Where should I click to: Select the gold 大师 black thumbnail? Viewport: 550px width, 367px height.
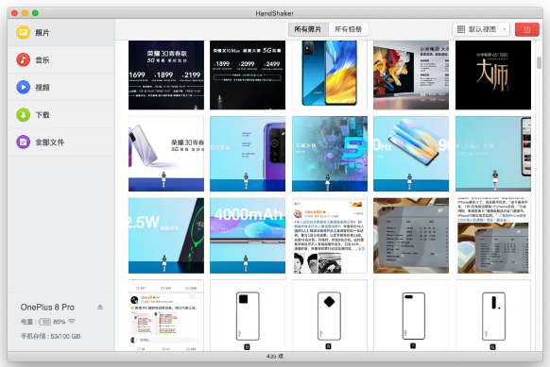click(x=493, y=75)
